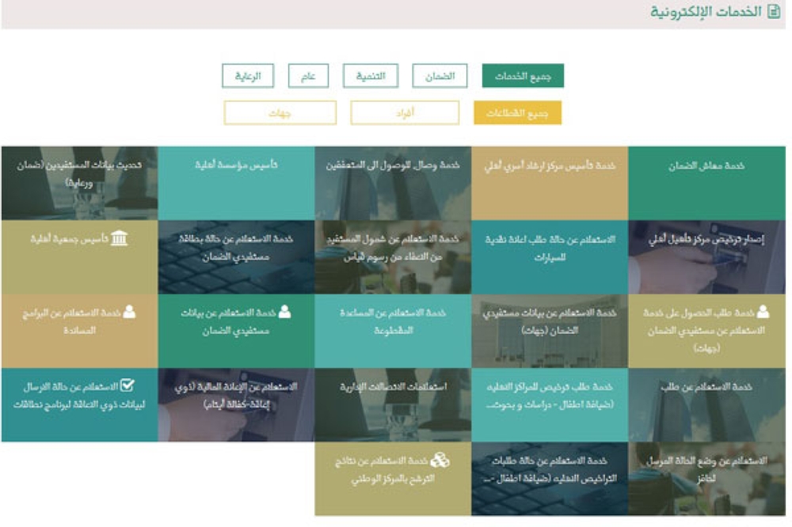
Task: Switch to the عام category filter
Action: [308, 76]
